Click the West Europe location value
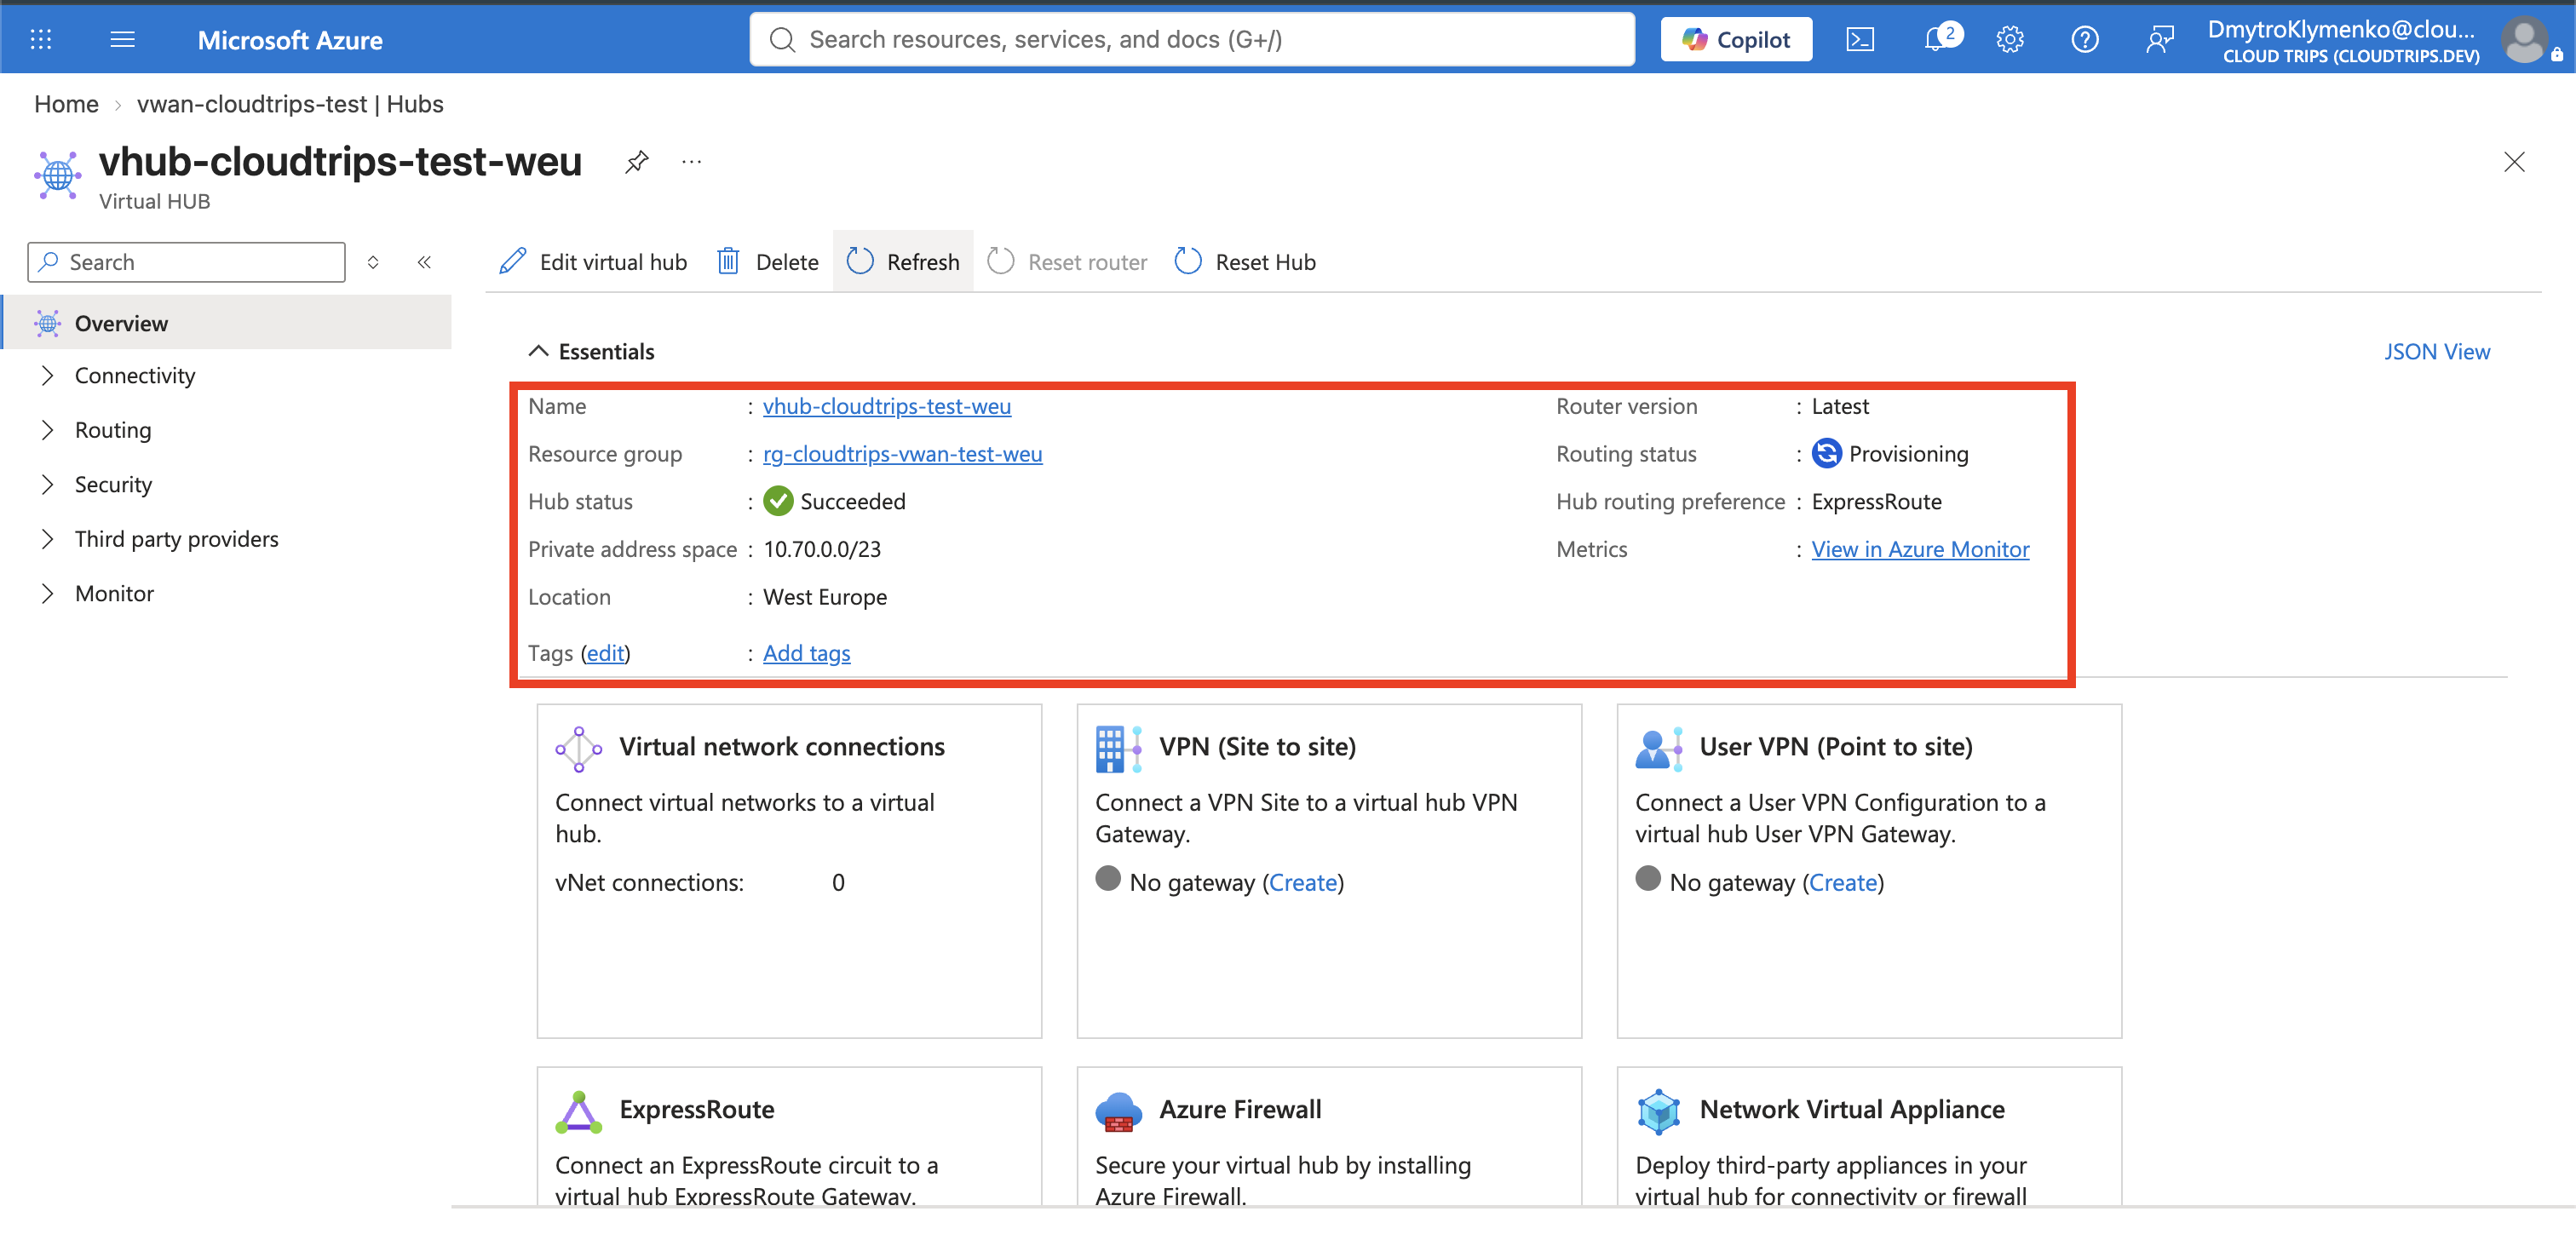This screenshot has width=2576, height=1240. pos(825,597)
